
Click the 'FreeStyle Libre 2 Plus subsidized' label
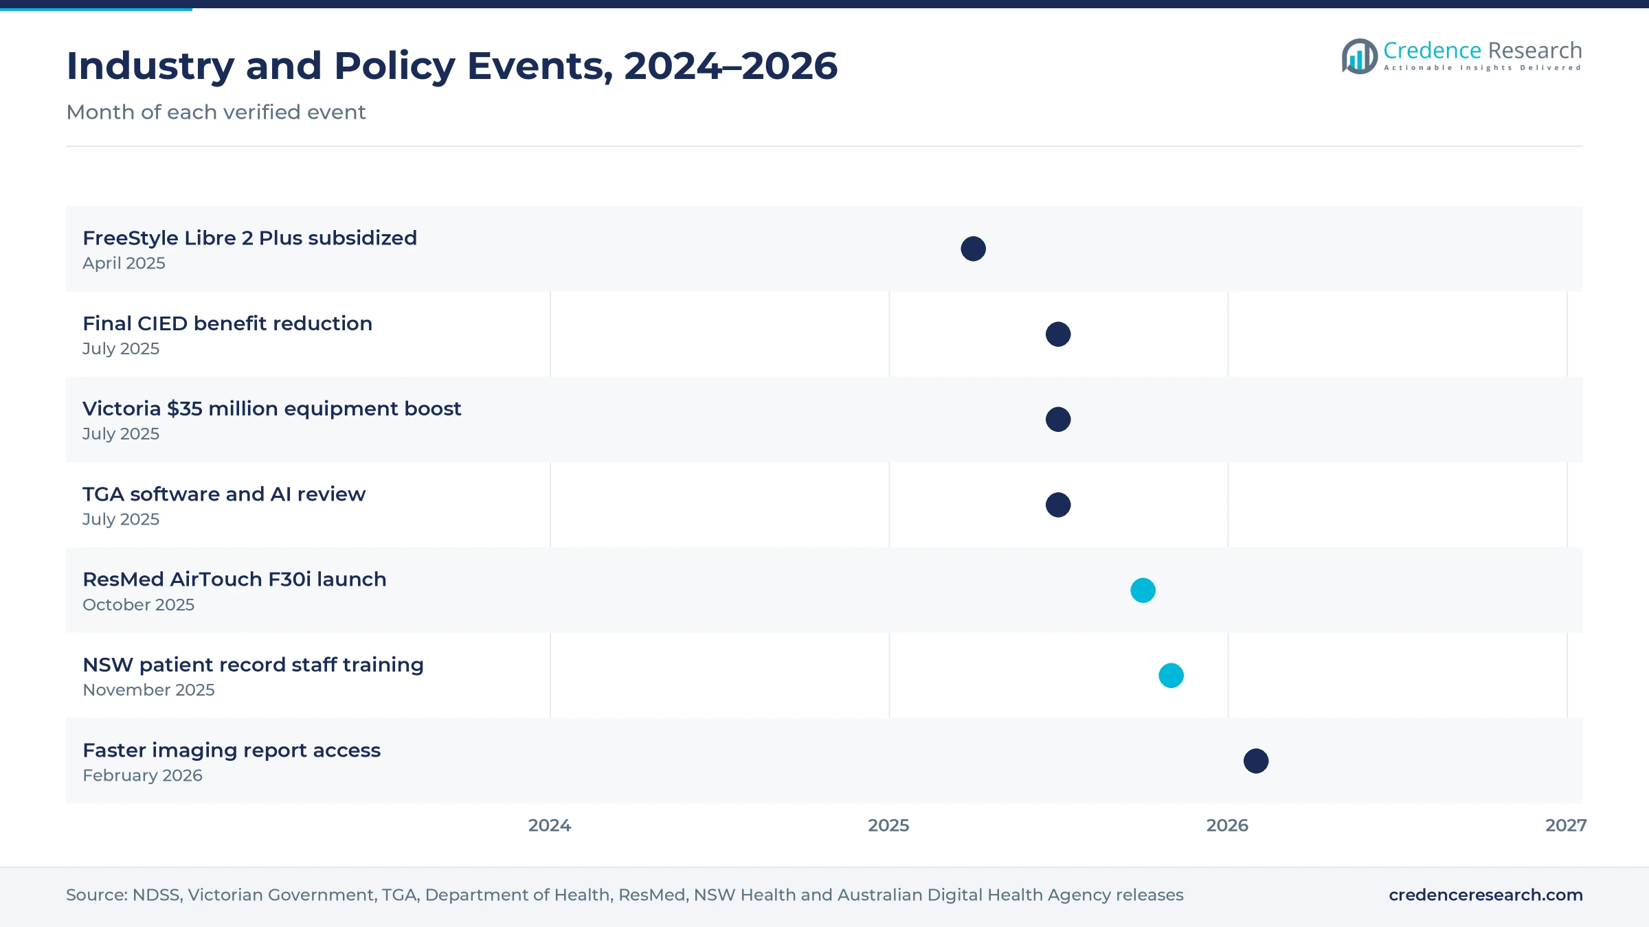point(249,238)
